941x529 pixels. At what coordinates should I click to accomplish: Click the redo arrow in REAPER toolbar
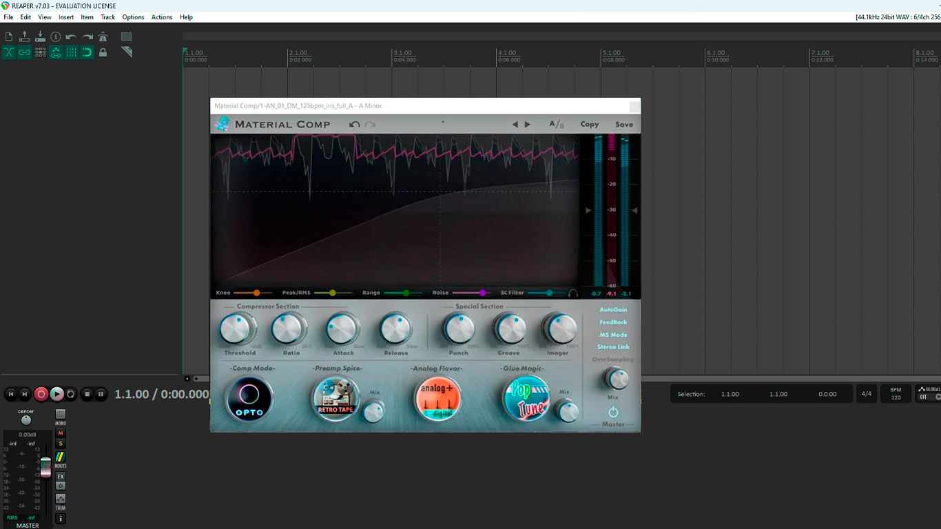point(87,37)
